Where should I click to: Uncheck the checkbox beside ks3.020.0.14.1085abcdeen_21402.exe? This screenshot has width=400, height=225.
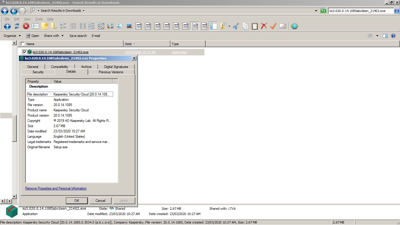click(25, 52)
